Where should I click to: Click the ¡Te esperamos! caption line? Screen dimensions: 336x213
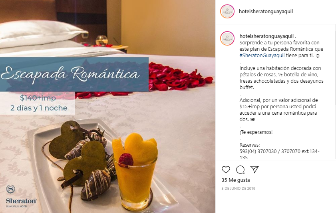click(256, 132)
